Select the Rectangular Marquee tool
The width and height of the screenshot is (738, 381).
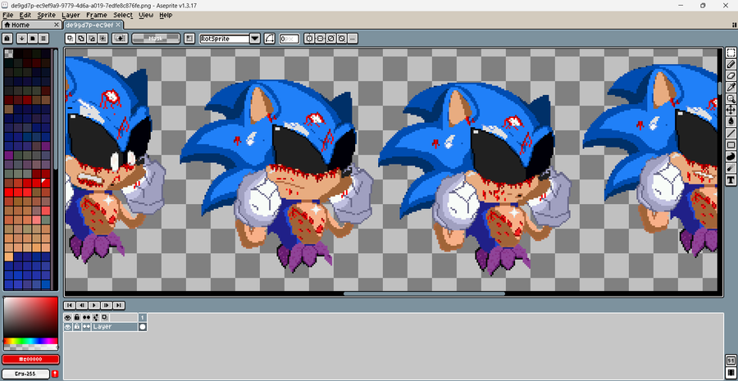click(x=731, y=52)
